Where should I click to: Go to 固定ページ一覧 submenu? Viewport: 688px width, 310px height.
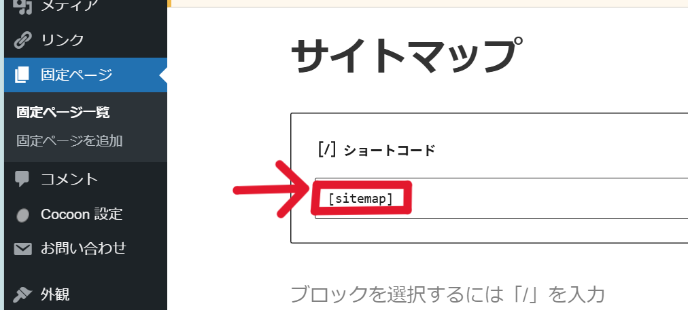coord(63,113)
